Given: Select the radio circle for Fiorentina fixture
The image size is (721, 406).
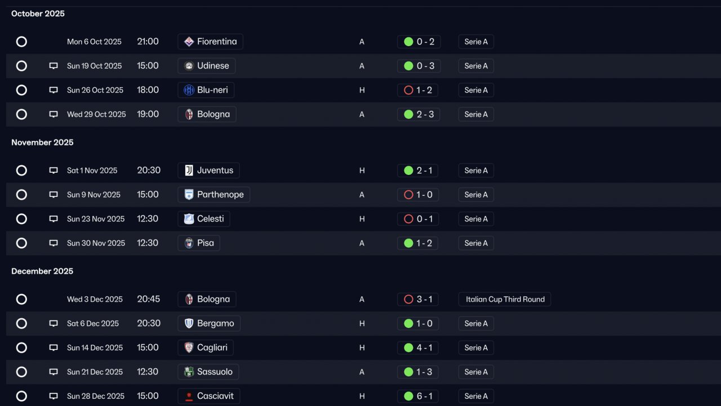Looking at the screenshot, I should coord(21,42).
